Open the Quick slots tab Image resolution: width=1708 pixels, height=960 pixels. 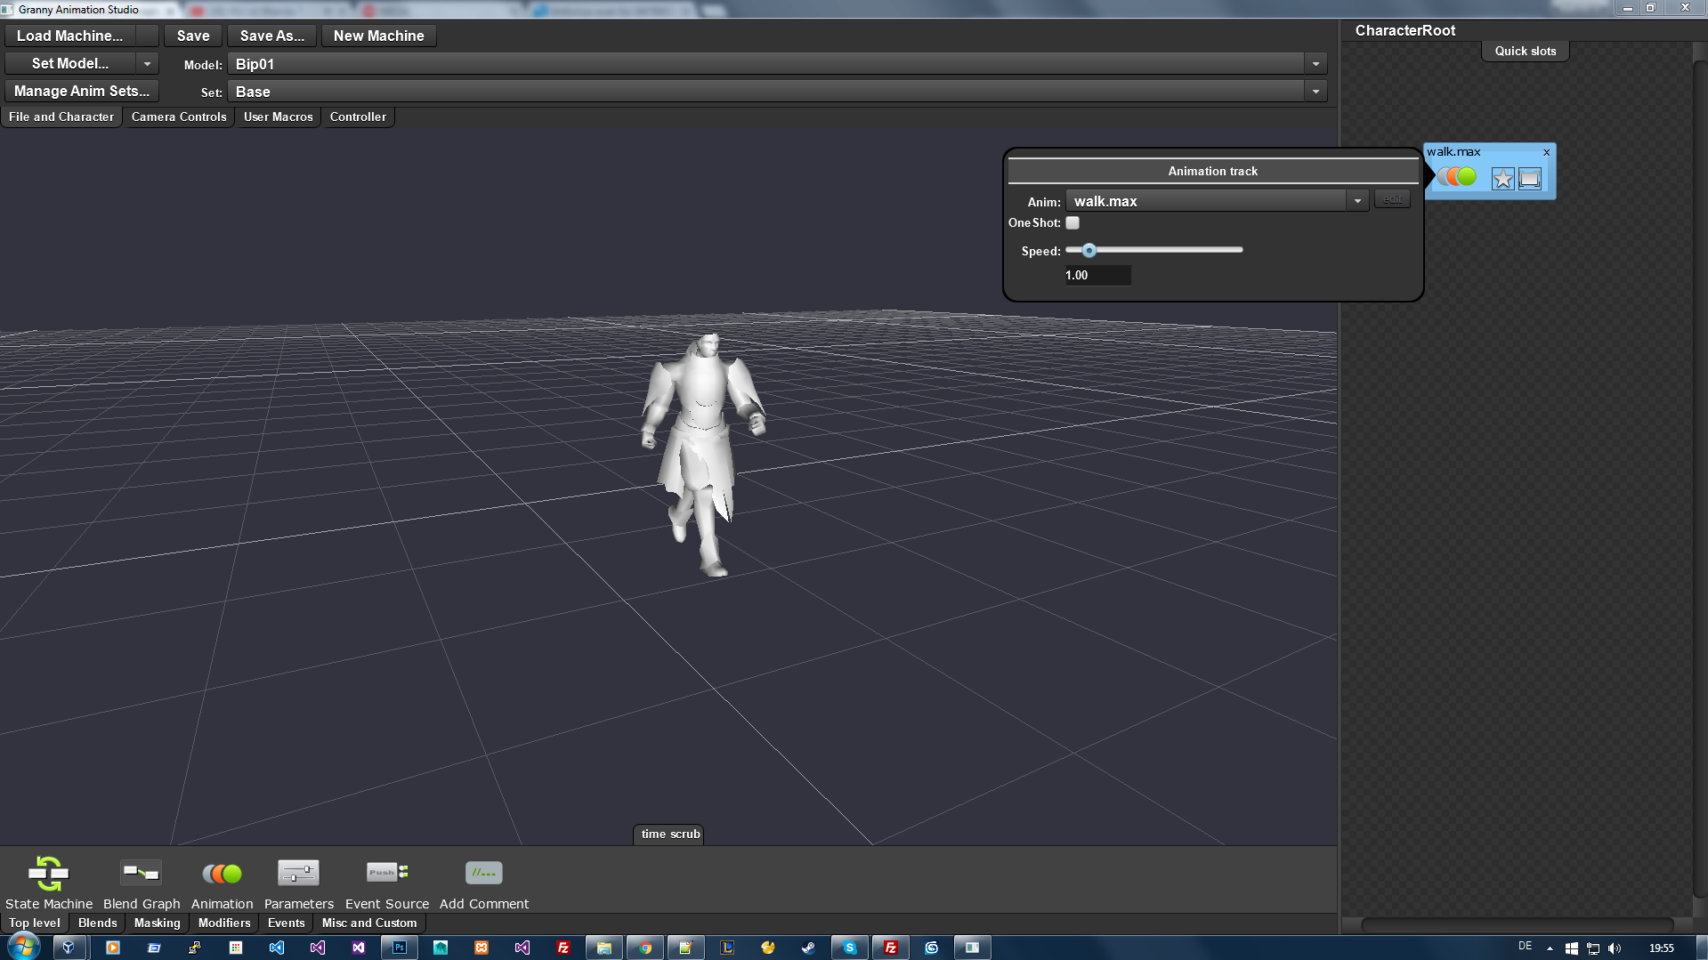click(1525, 51)
